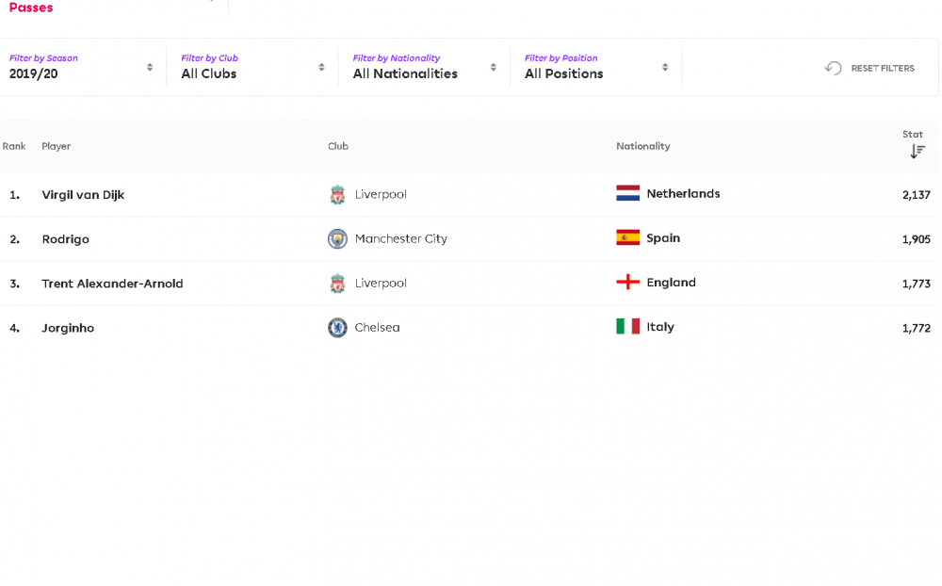Image resolution: width=942 pixels, height=586 pixels.
Task: Select the Passes stat heading
Action: tap(31, 8)
